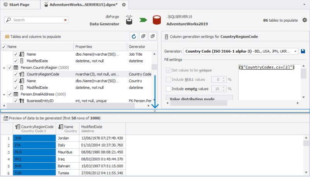
Task: Sort by the Properties column header
Action: 100,47
